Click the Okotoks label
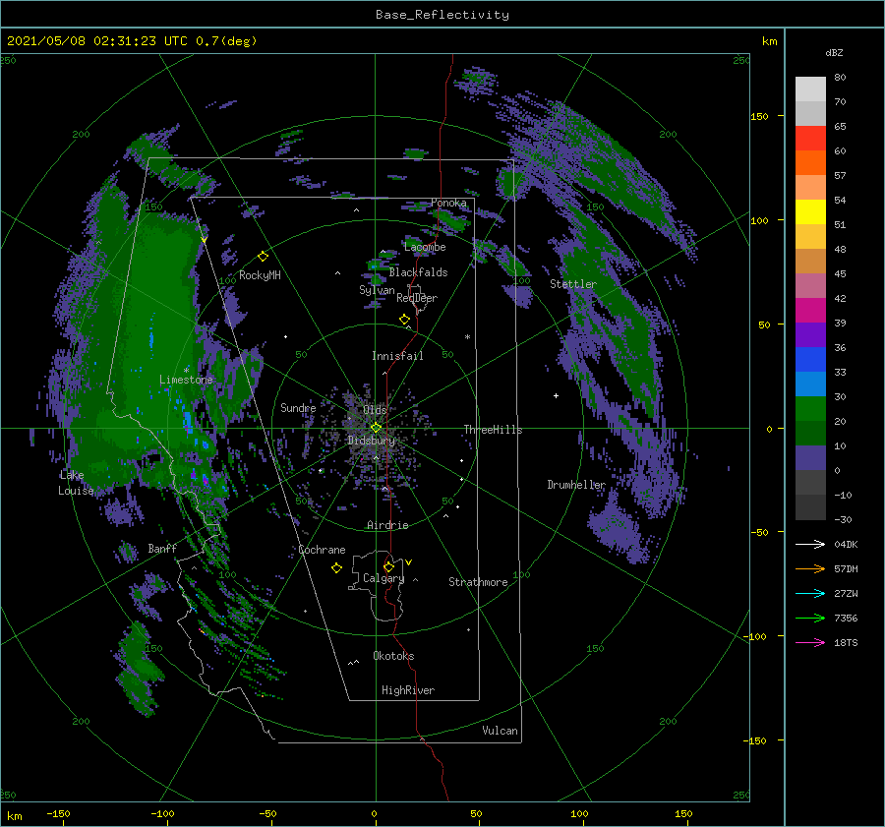Image resolution: width=885 pixels, height=827 pixels. tap(393, 656)
